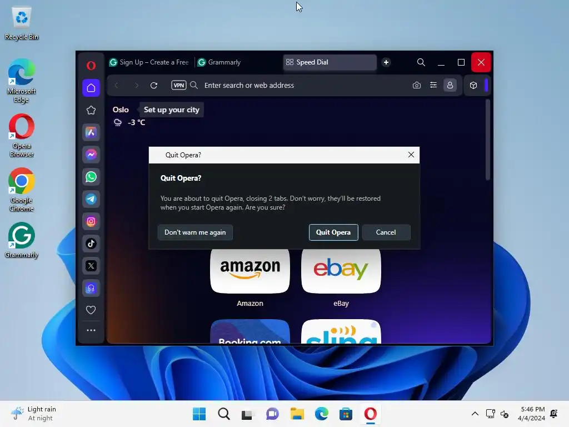This screenshot has width=569, height=427.
Task: Select the Speed Dial tab
Action: tap(330, 62)
